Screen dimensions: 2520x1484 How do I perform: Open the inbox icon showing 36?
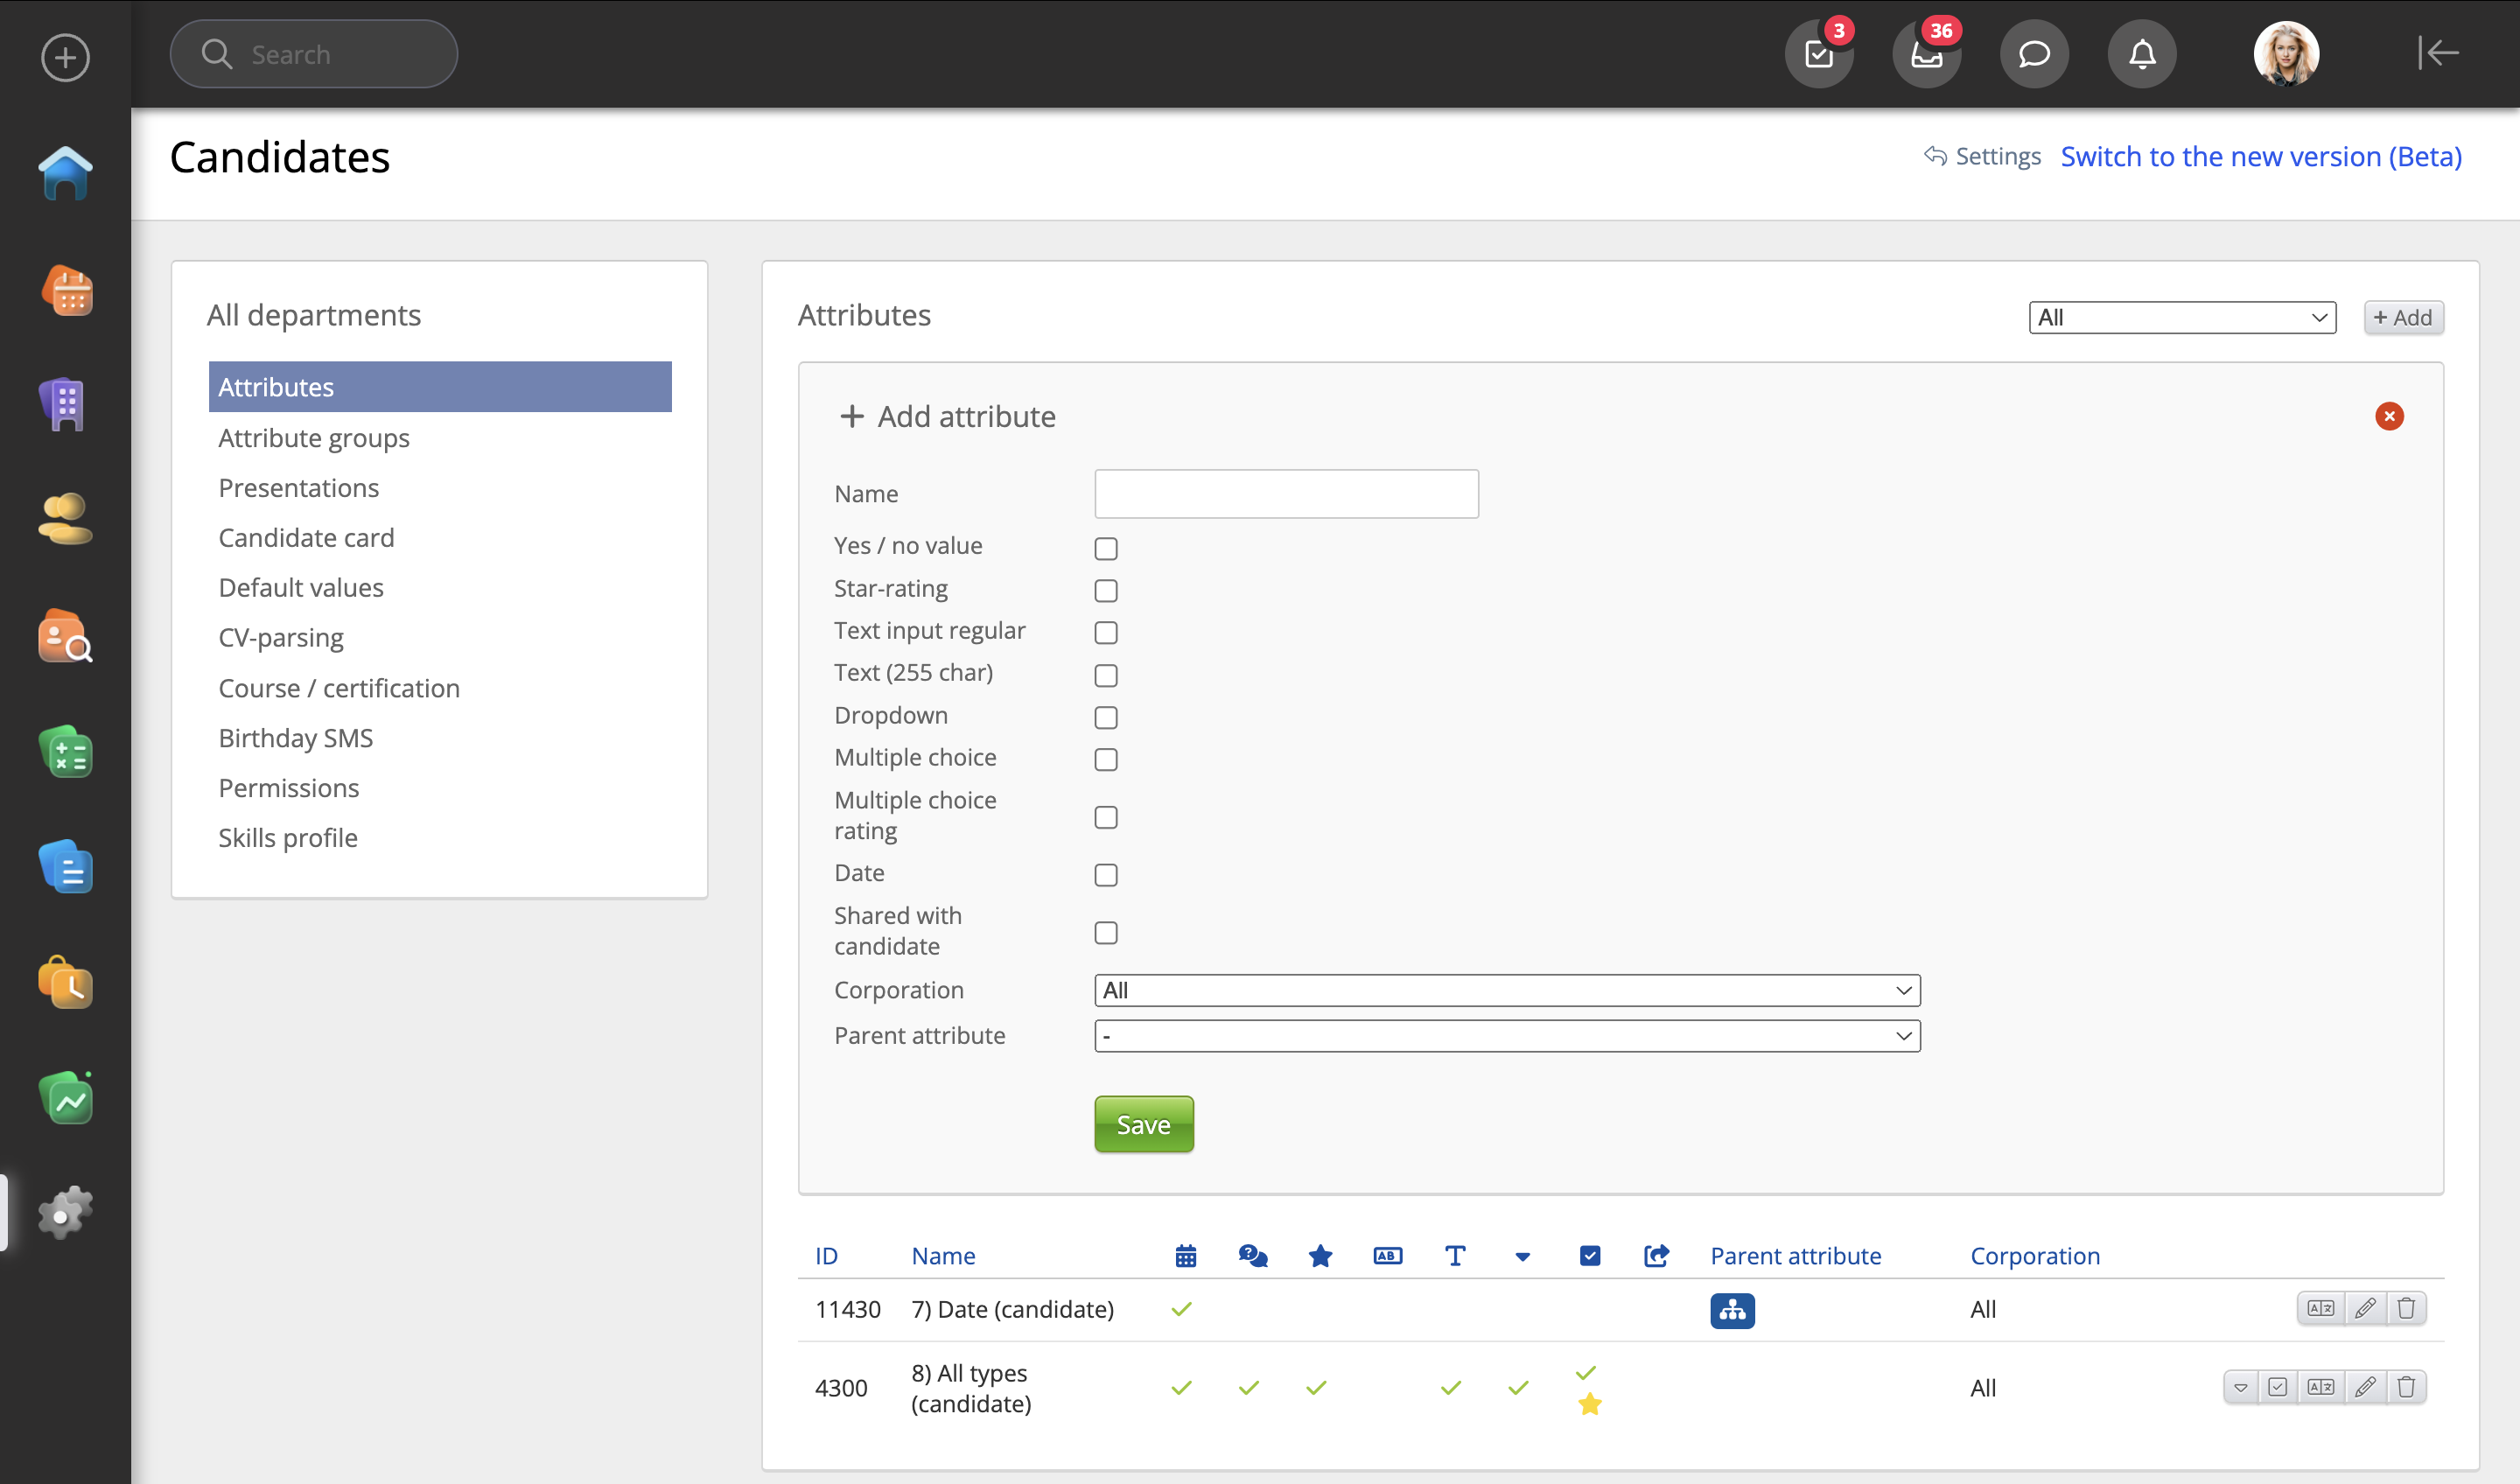[1926, 54]
